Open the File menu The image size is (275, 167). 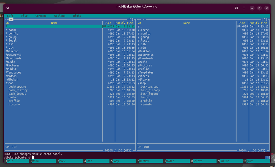click(x=24, y=16)
